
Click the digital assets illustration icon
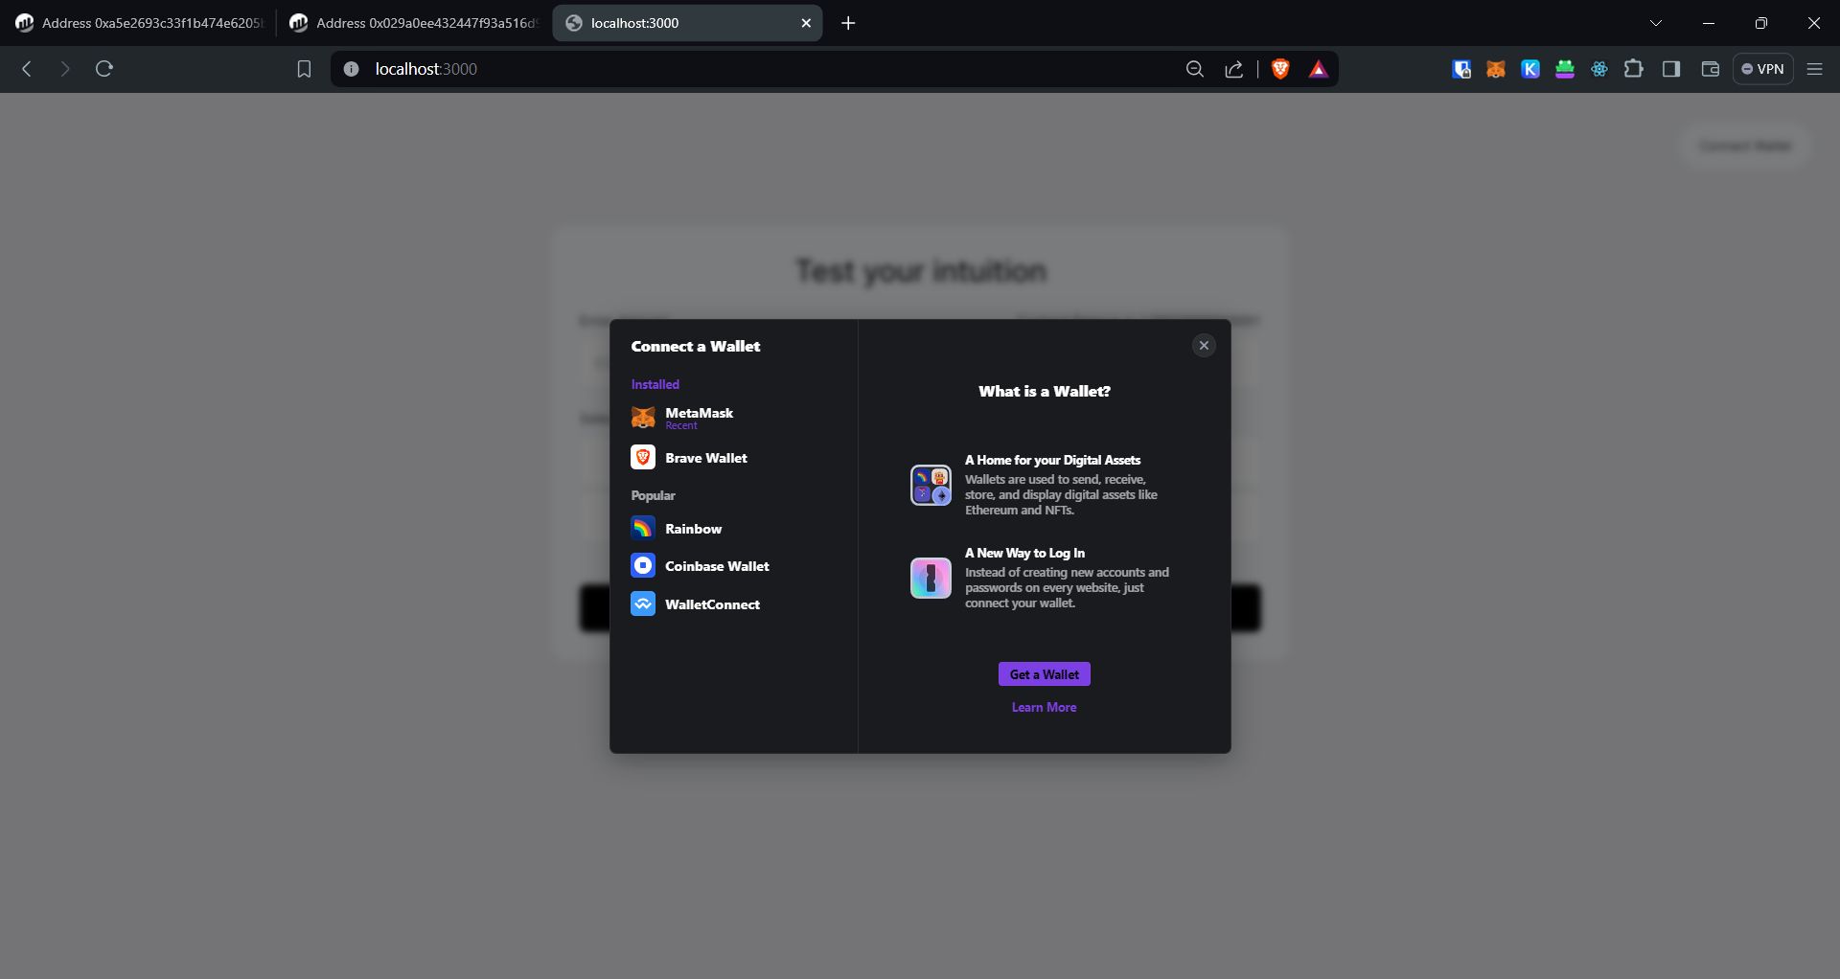pyautogui.click(x=931, y=486)
